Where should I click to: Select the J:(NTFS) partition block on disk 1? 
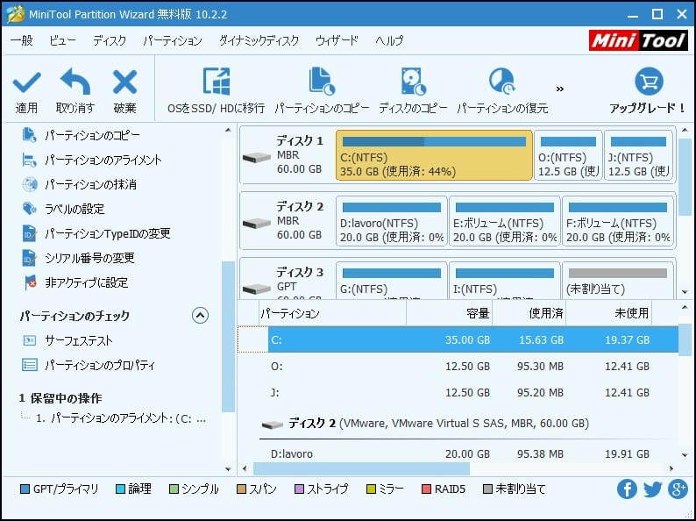click(x=638, y=155)
